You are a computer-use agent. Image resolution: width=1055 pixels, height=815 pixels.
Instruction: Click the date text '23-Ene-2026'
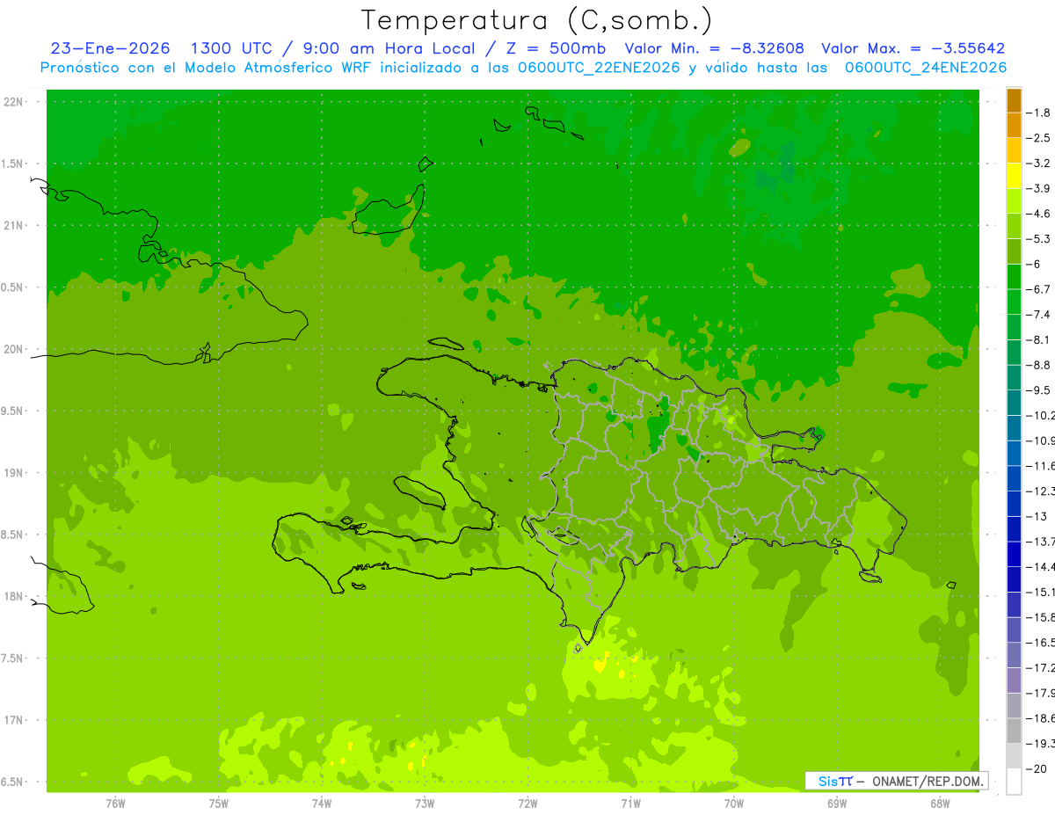pos(110,48)
